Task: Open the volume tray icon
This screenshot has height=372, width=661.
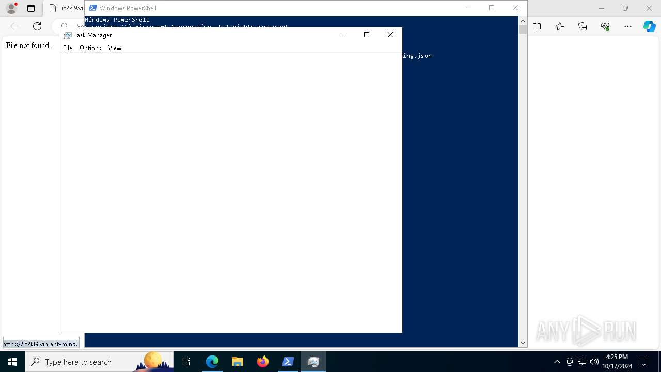Action: click(x=594, y=362)
